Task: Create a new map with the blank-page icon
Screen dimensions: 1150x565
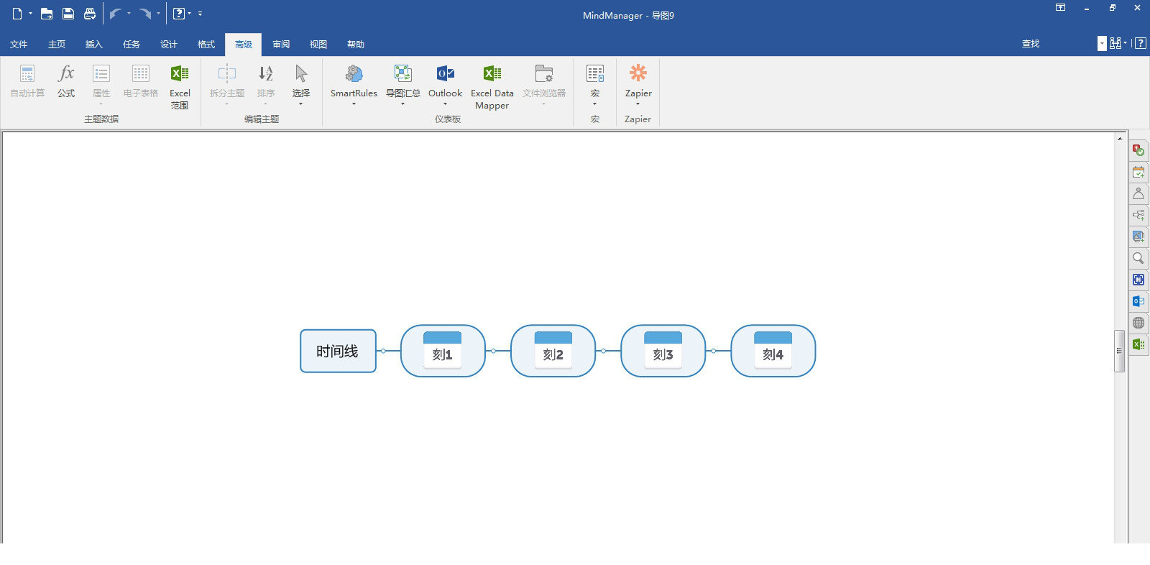Action: click(x=17, y=14)
